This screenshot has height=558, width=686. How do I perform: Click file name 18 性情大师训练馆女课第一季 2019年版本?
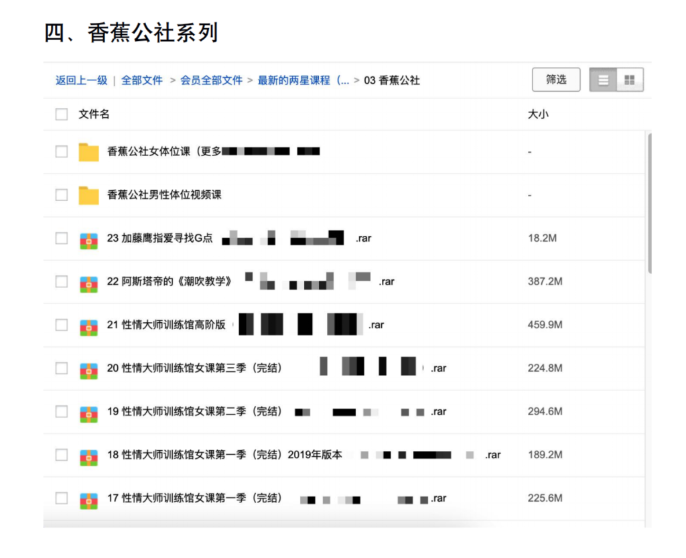point(304,455)
